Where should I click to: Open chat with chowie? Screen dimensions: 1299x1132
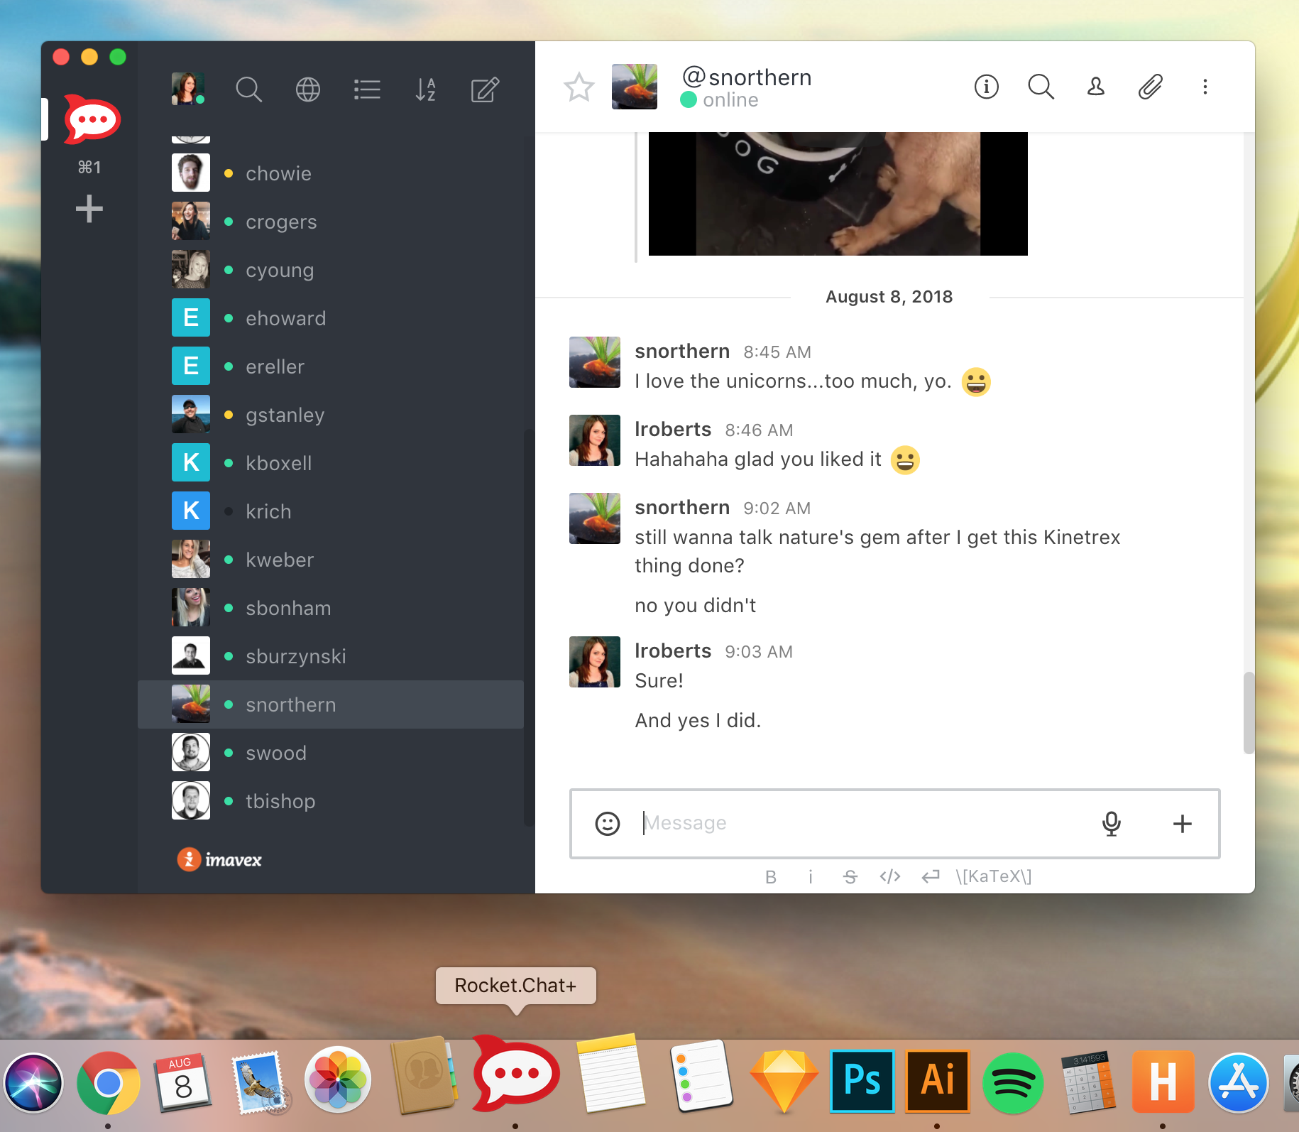click(x=331, y=173)
